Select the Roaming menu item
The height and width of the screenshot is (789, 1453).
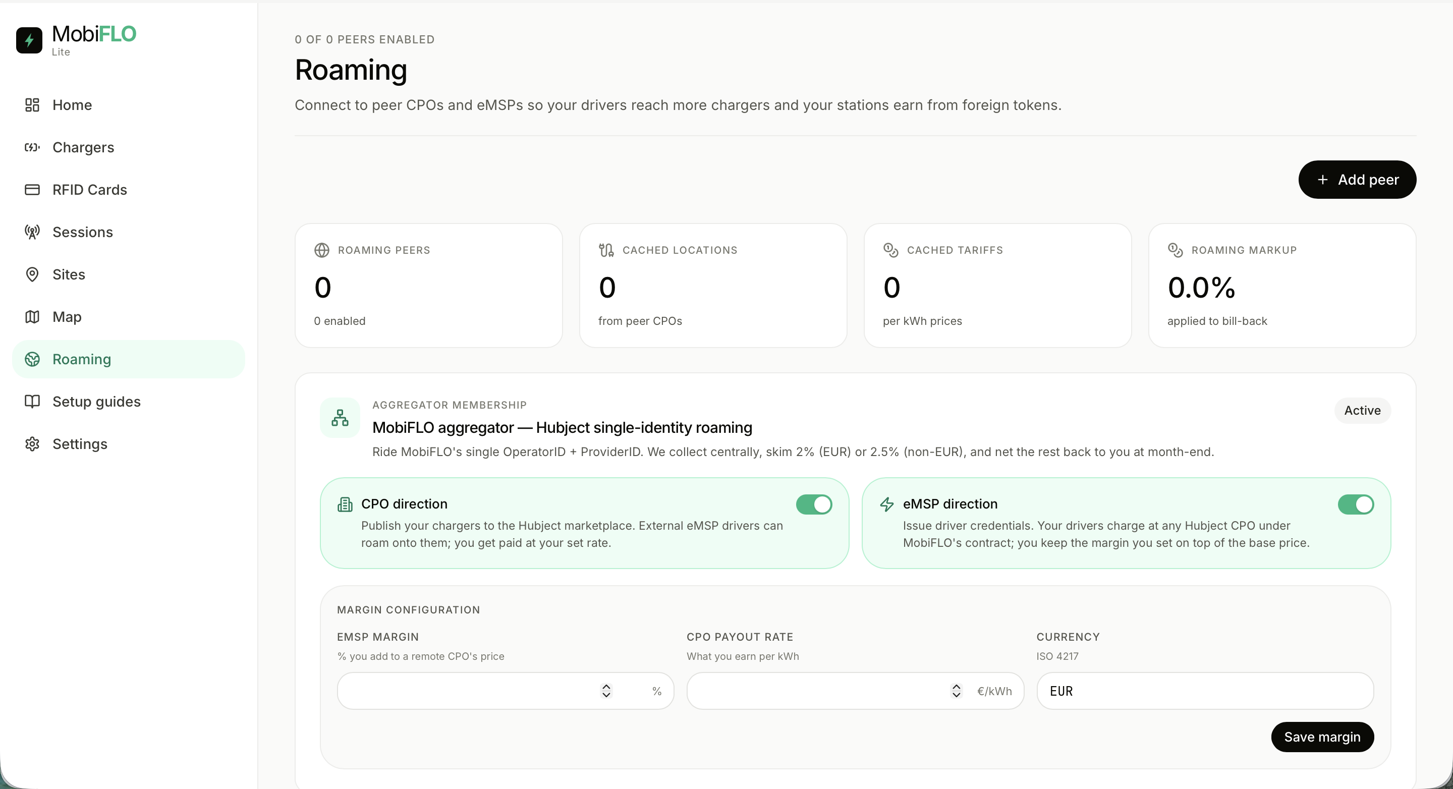(x=129, y=359)
